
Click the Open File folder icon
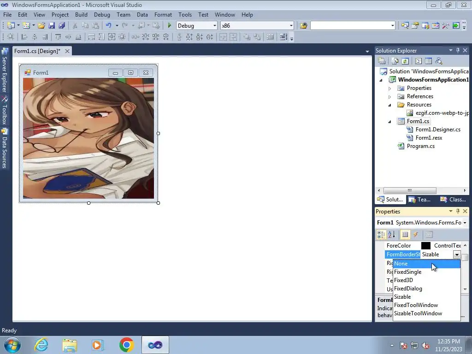pos(41,26)
